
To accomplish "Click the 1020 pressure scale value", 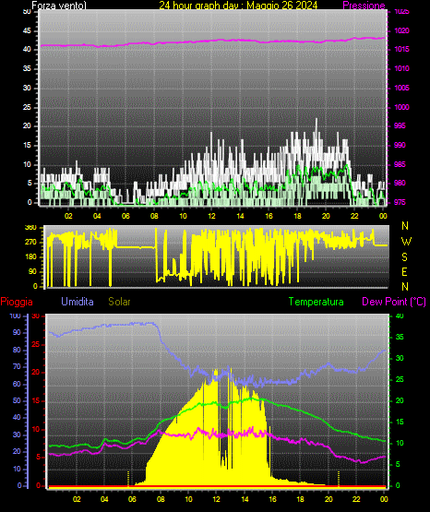I will (401, 30).
